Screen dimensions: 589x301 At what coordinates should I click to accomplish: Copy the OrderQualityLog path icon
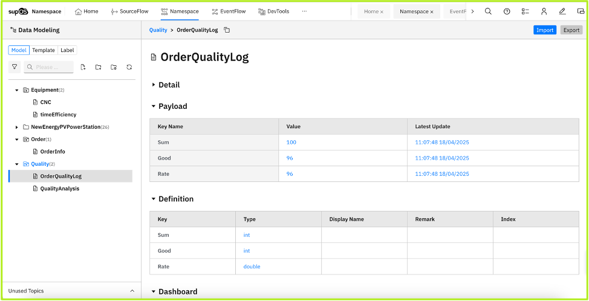(x=227, y=30)
